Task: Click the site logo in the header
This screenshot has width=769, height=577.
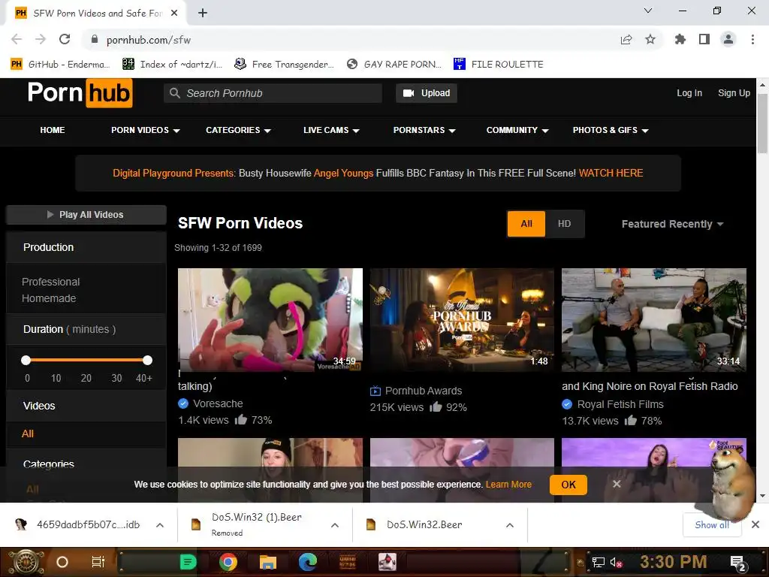Action: [80, 92]
